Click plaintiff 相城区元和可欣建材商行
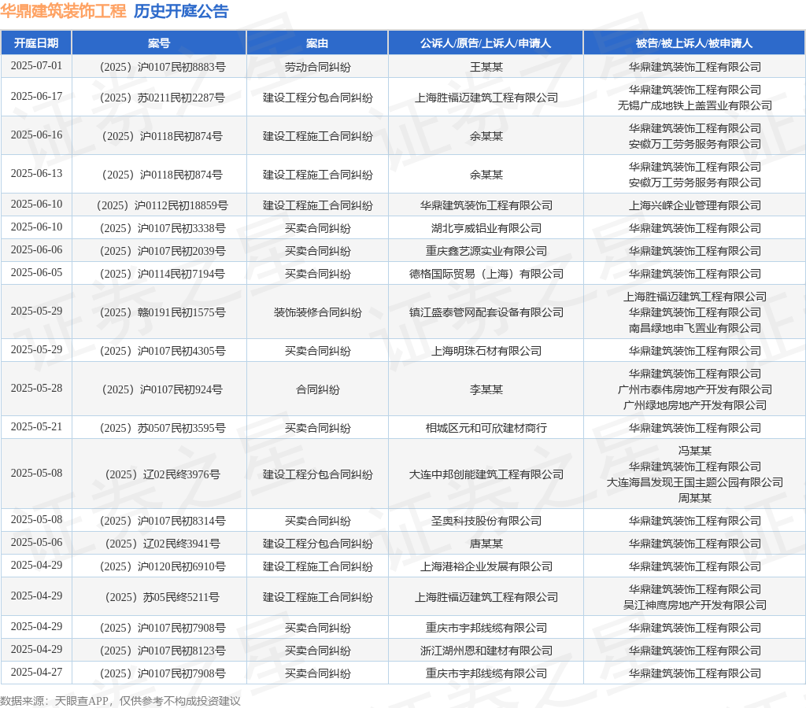Image resolution: width=806 pixels, height=708 pixels. [486, 428]
